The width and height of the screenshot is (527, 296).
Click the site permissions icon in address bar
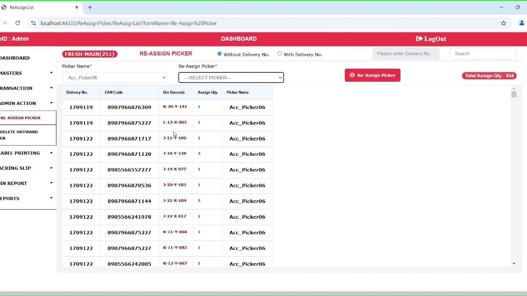coord(33,23)
